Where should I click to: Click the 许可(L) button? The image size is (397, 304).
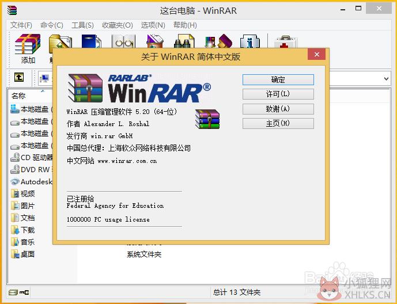278,94
